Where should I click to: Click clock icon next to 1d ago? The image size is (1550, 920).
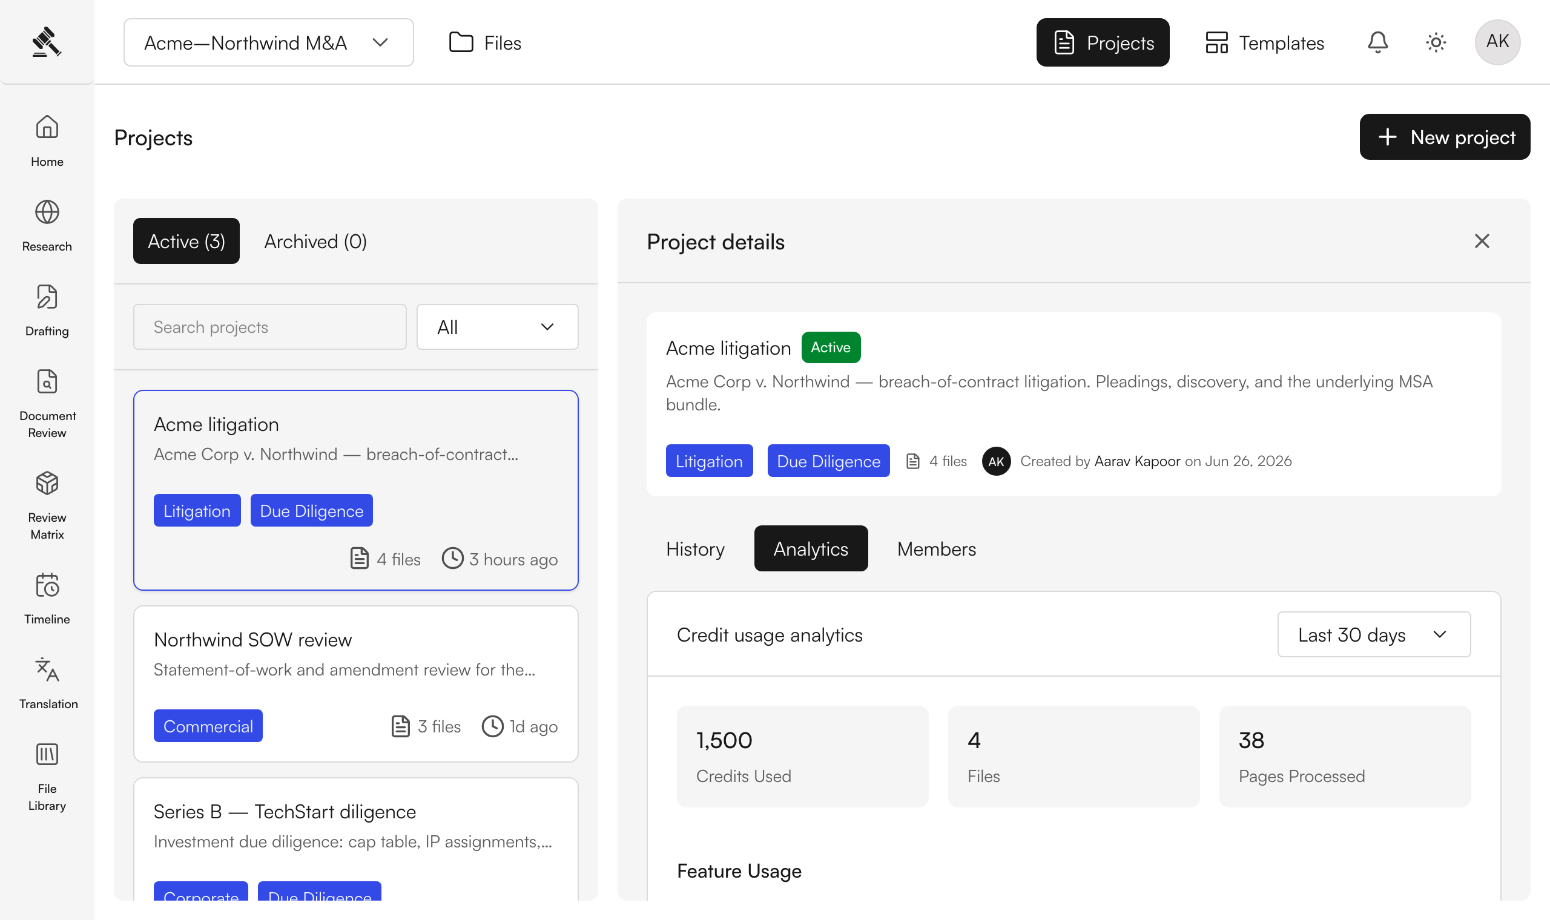coord(493,726)
